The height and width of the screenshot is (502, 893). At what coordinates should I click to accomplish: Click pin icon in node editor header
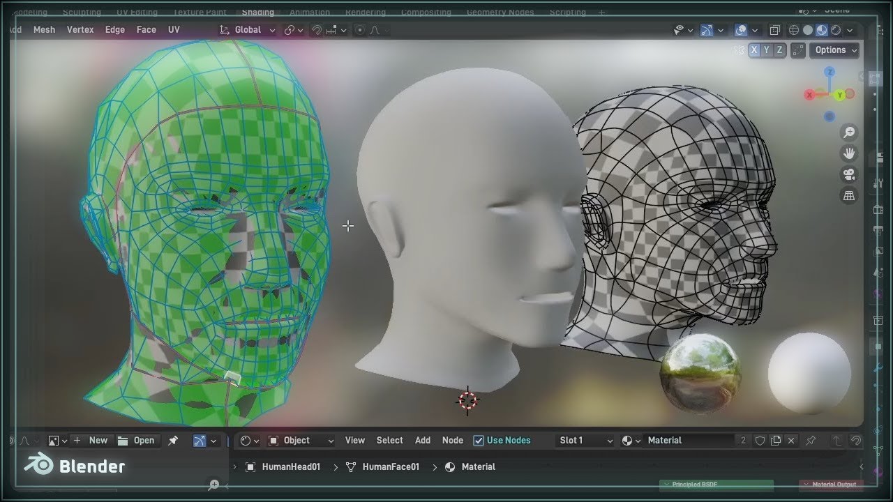811,441
